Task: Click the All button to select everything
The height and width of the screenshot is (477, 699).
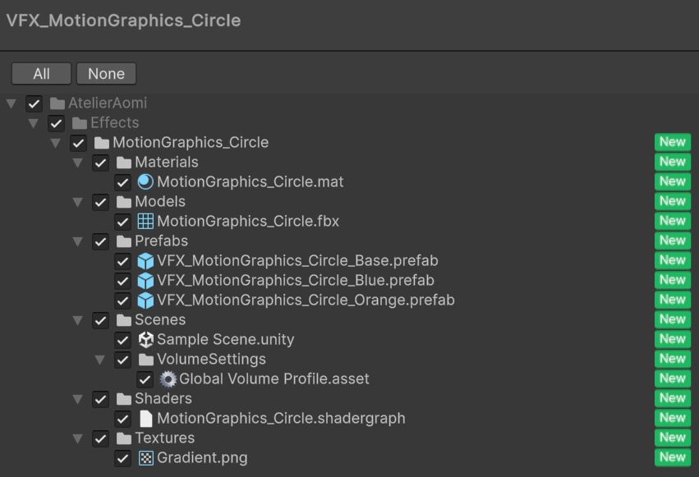Action: point(40,73)
